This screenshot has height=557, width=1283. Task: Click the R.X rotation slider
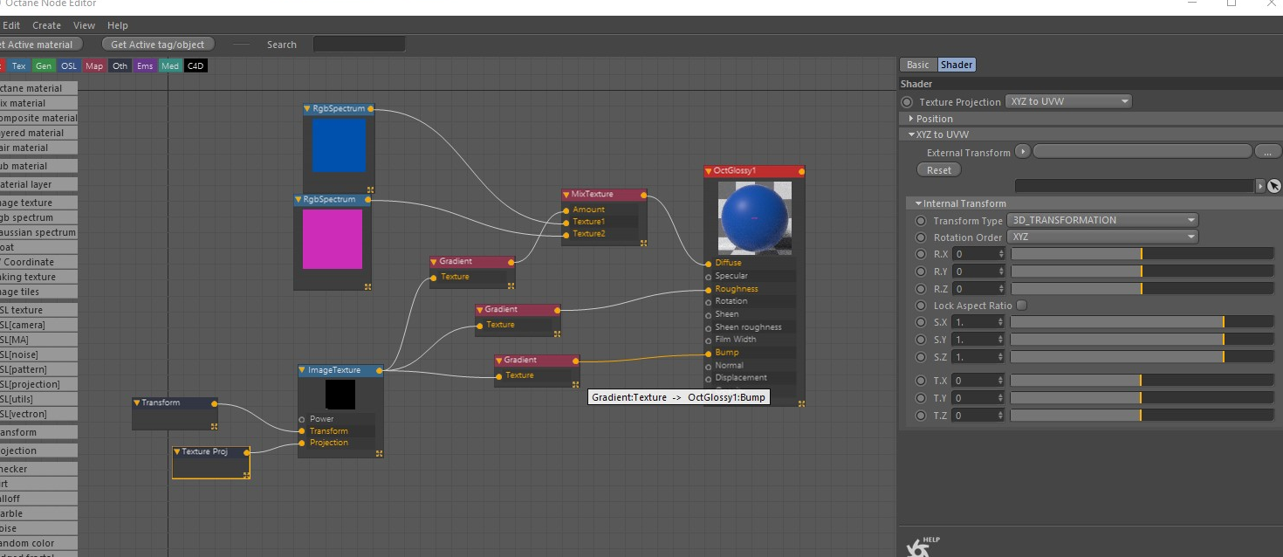(1142, 254)
